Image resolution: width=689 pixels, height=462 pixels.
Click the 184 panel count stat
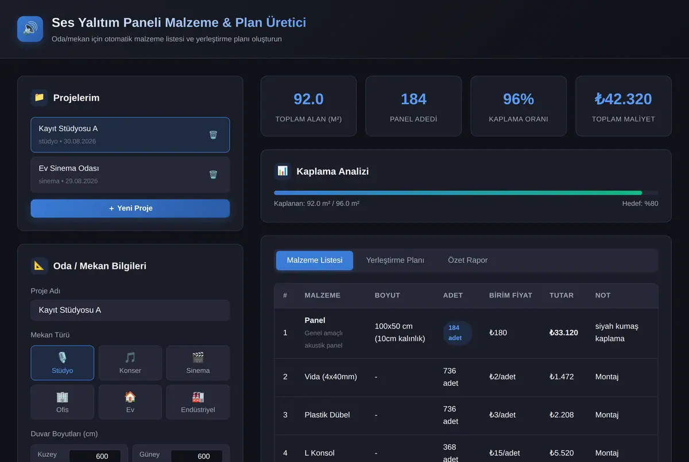click(413, 99)
